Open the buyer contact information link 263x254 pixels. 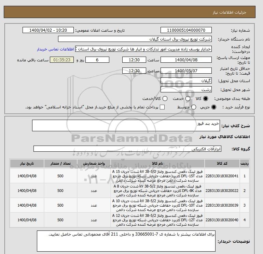(x=55, y=49)
